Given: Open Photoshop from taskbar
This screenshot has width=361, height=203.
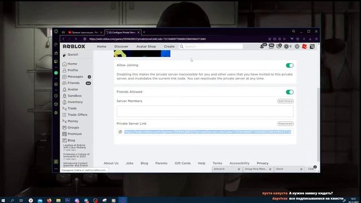Looking at the screenshot, I should point(68,201).
